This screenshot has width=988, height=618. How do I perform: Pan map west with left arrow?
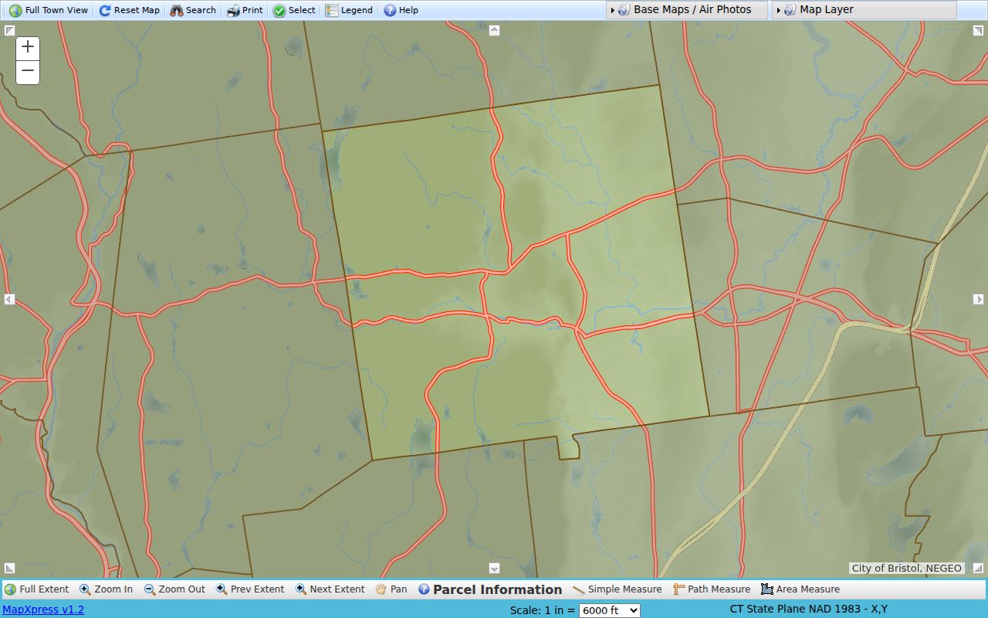pos(9,299)
